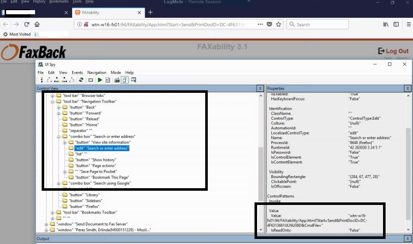Click the Firefox Search field
This screenshot has width=413, height=244.
[317, 24]
